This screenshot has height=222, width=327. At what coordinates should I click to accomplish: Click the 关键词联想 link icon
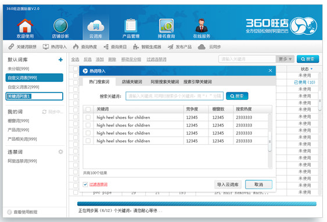click(x=11, y=46)
